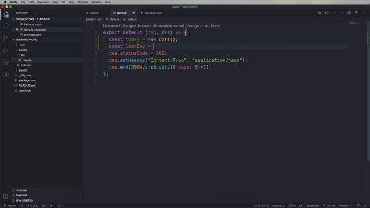
Task: Click the unsaved dot beside days.js in Open Editors
Action: pos(17,29)
